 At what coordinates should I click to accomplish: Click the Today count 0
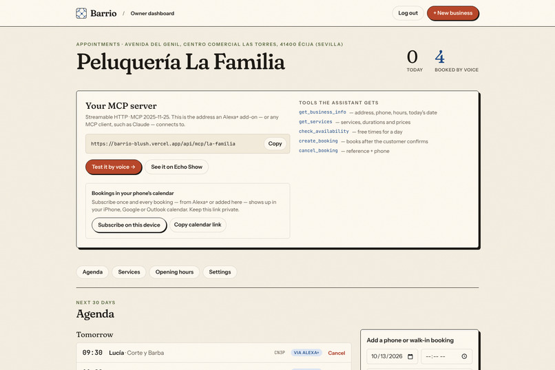point(412,57)
